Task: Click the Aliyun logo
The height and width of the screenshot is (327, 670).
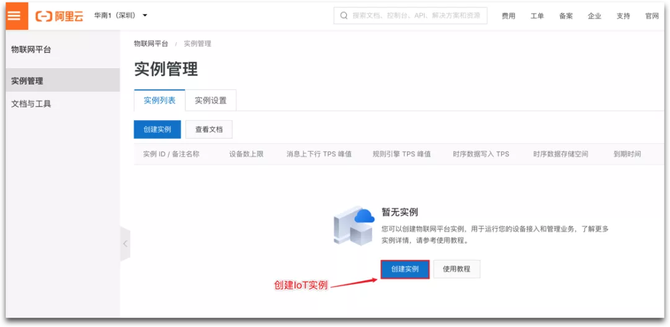Action: (60, 16)
